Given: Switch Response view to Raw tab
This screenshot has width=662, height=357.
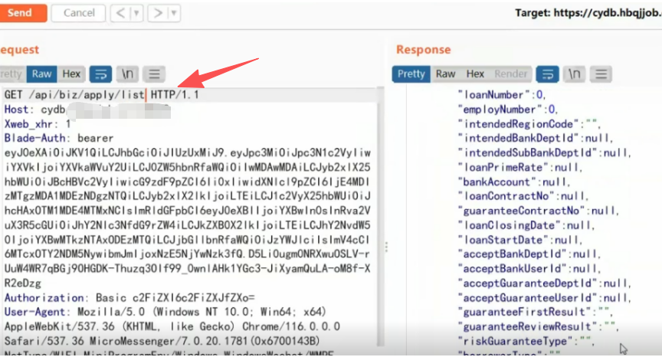Looking at the screenshot, I should 445,74.
